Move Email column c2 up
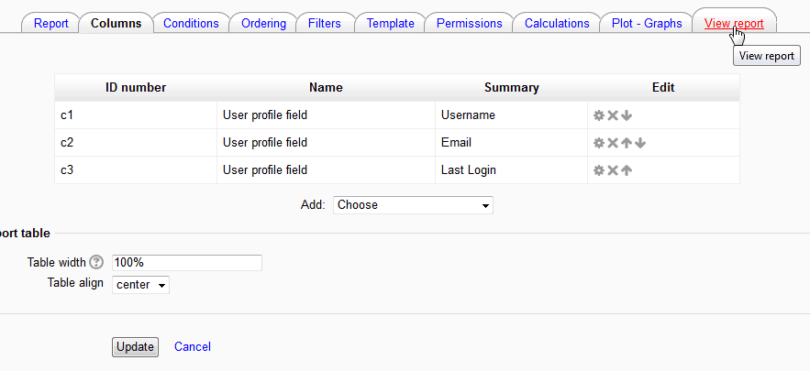The width and height of the screenshot is (810, 371). pyautogui.click(x=627, y=143)
